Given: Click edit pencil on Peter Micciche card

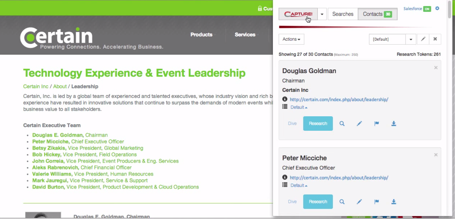Looking at the screenshot, I should coord(359,202).
